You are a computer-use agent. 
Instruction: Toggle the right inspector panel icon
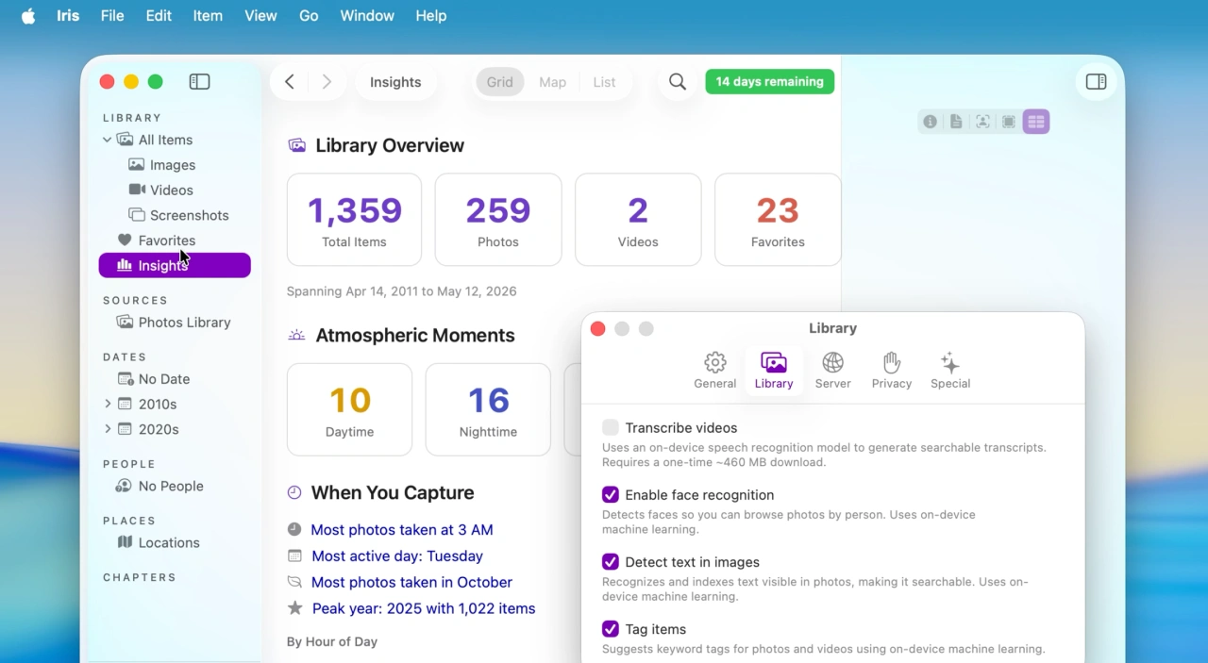tap(1096, 82)
